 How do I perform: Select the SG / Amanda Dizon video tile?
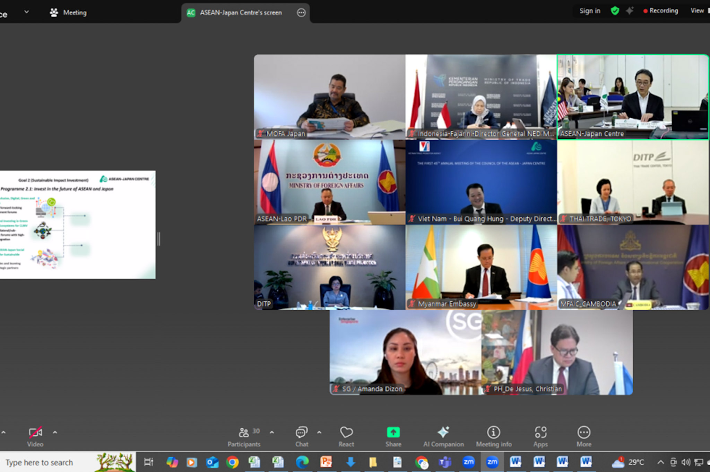click(x=405, y=352)
